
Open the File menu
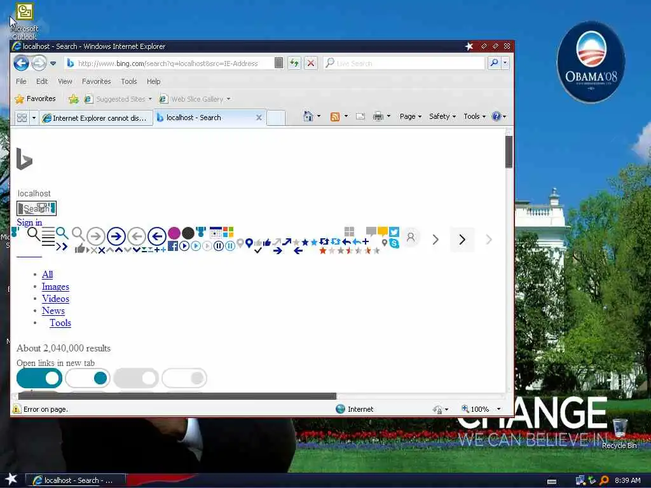pos(21,81)
